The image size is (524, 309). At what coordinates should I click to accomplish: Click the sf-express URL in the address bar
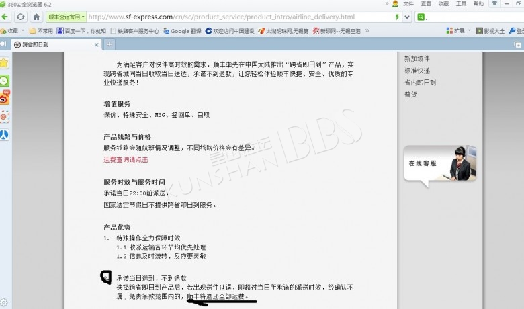(221, 17)
